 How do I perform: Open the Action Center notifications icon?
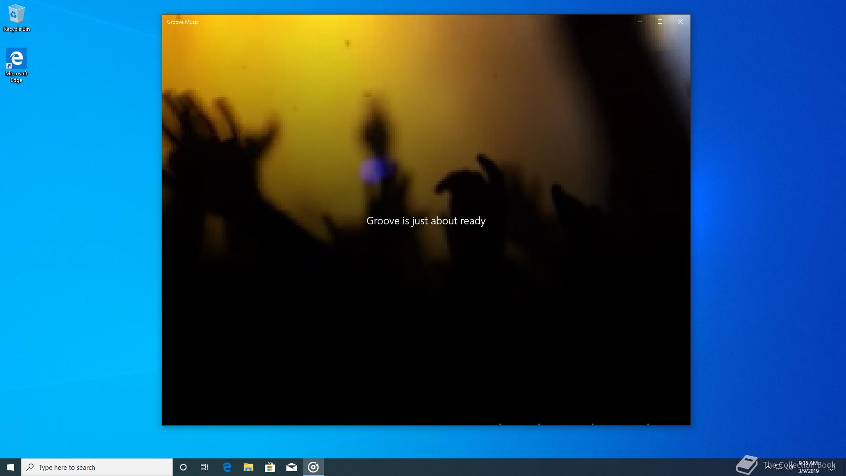(831, 467)
